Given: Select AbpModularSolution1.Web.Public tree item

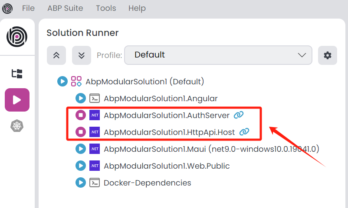Looking at the screenshot, I should (x=167, y=166).
